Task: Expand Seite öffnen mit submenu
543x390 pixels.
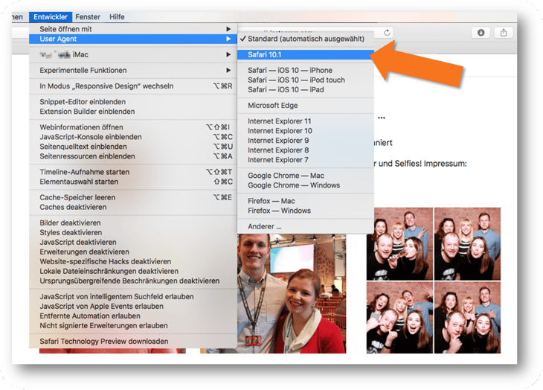Action: (133, 29)
